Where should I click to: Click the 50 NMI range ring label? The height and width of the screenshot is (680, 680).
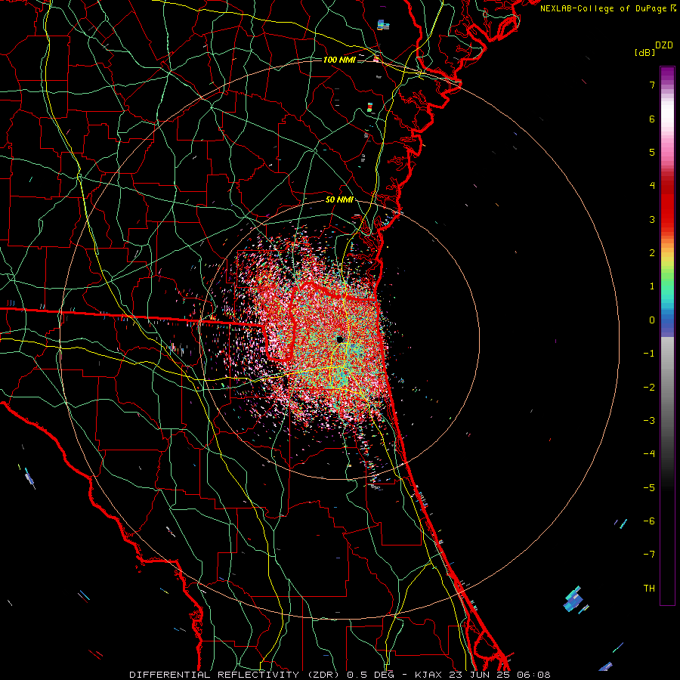(x=339, y=200)
